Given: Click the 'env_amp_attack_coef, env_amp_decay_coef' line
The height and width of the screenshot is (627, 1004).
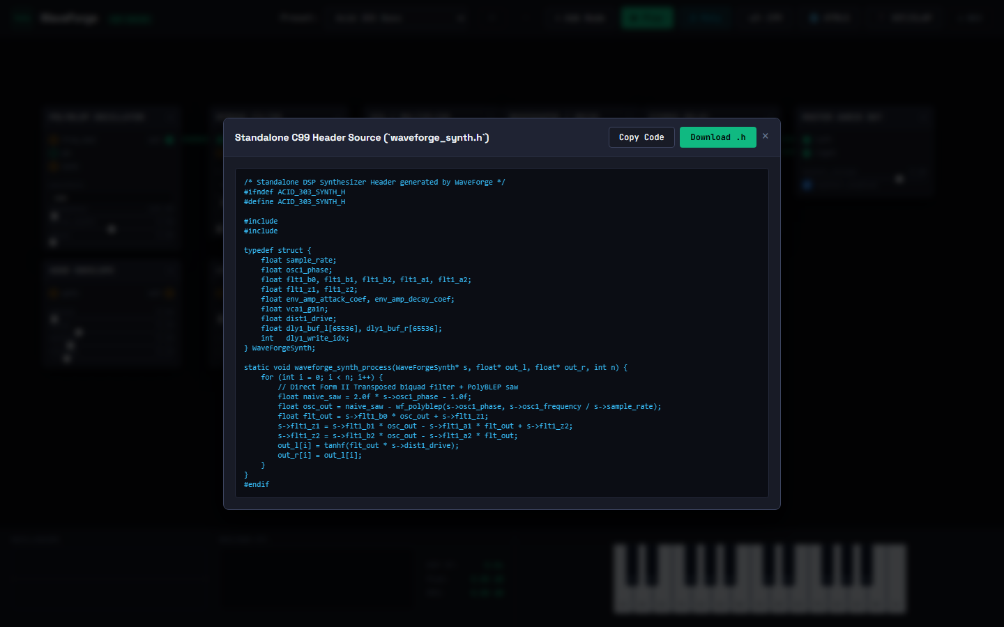Looking at the screenshot, I should point(358,300).
